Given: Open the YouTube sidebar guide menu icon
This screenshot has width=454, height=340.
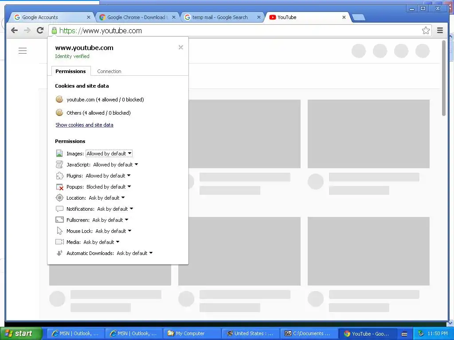Looking at the screenshot, I should click(x=23, y=51).
